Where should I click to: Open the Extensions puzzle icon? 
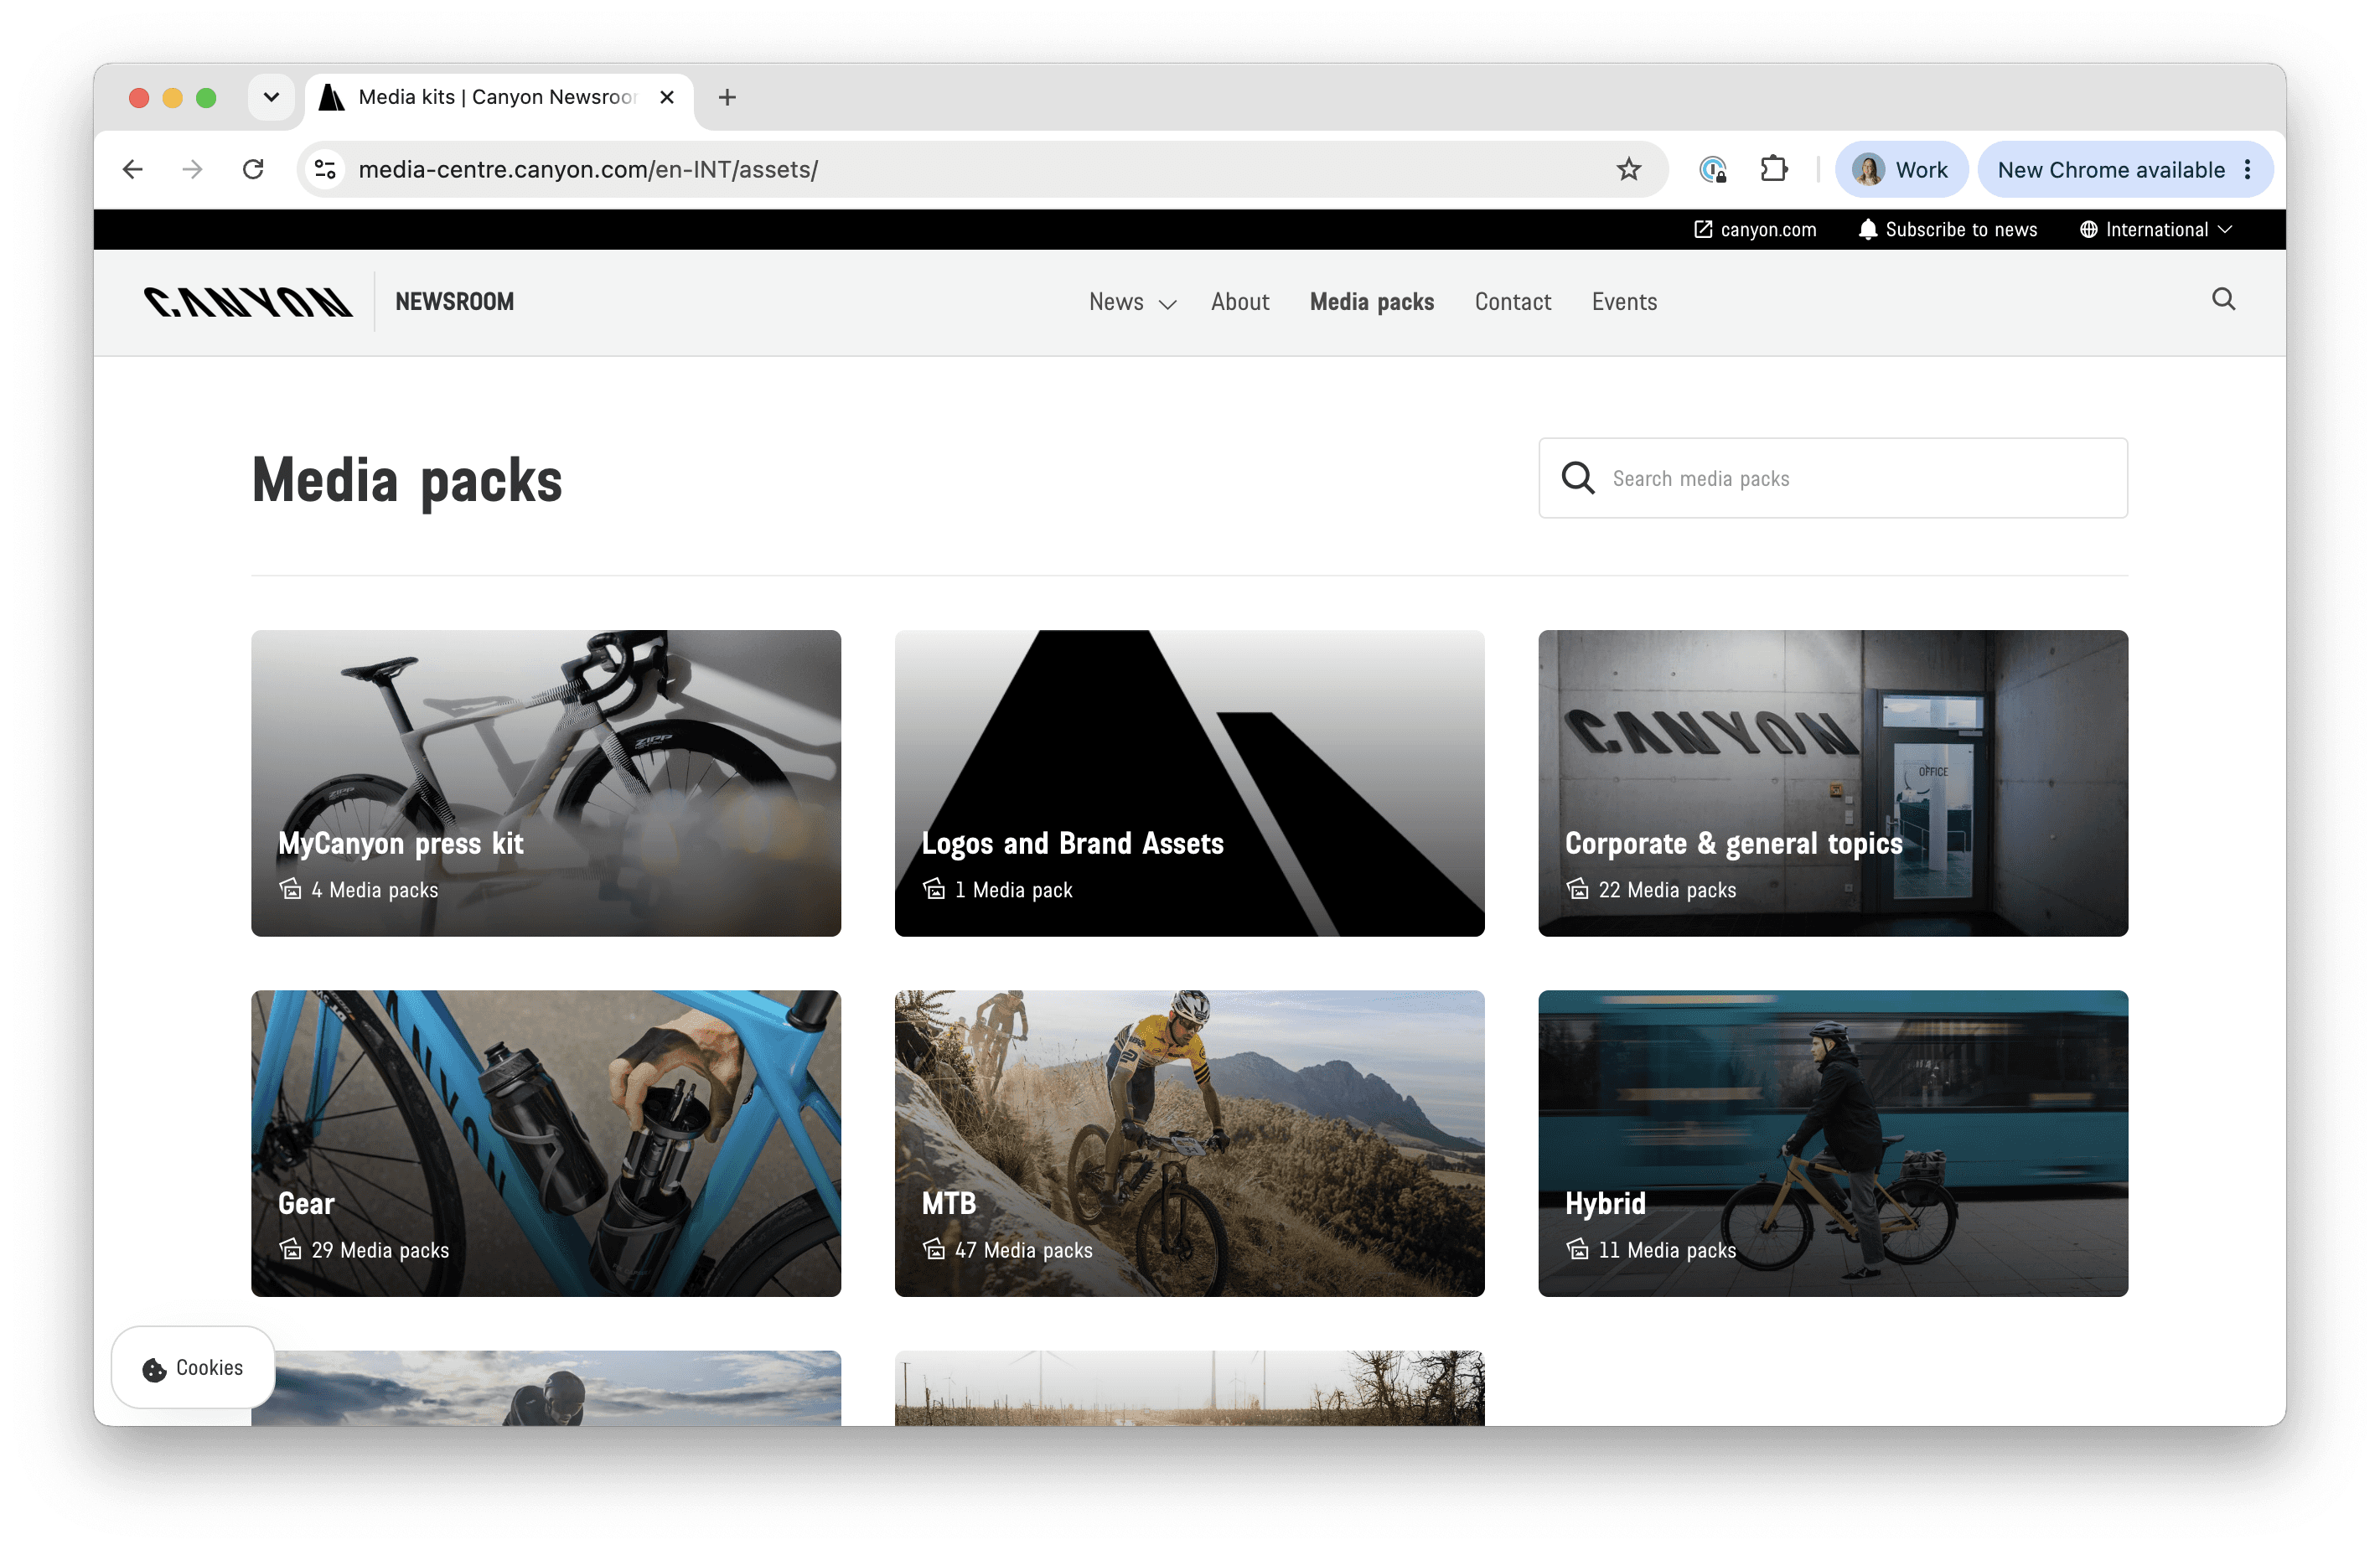pyautogui.click(x=1774, y=169)
